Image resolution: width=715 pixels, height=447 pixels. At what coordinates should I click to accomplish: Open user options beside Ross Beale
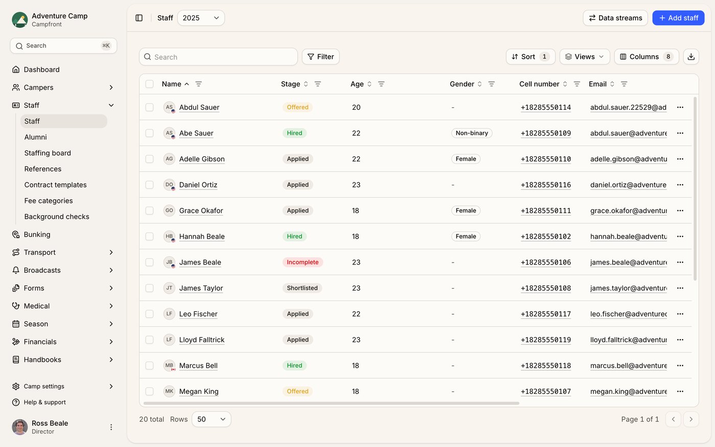(111, 427)
